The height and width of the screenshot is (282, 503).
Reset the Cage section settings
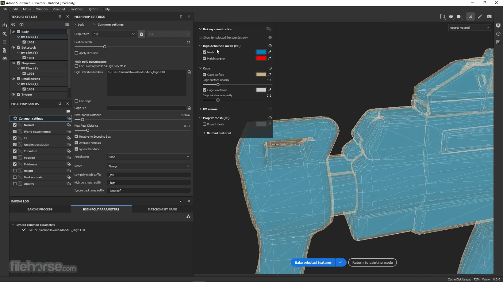(270, 68)
